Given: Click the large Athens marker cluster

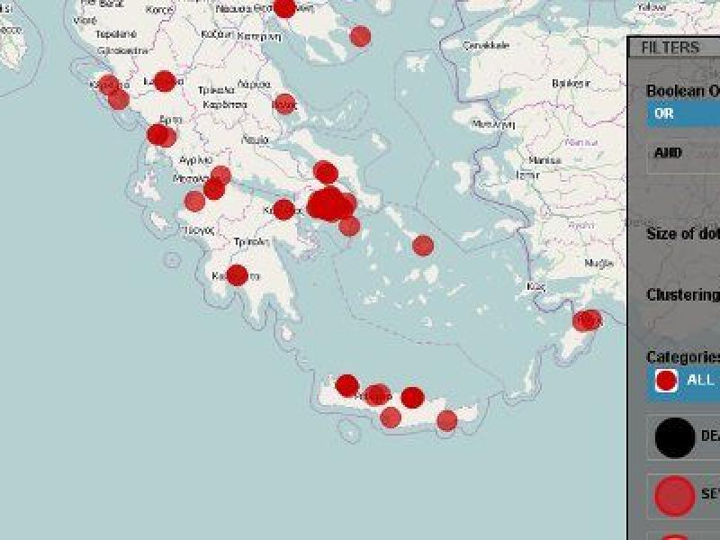Looking at the screenshot, I should 329,205.
